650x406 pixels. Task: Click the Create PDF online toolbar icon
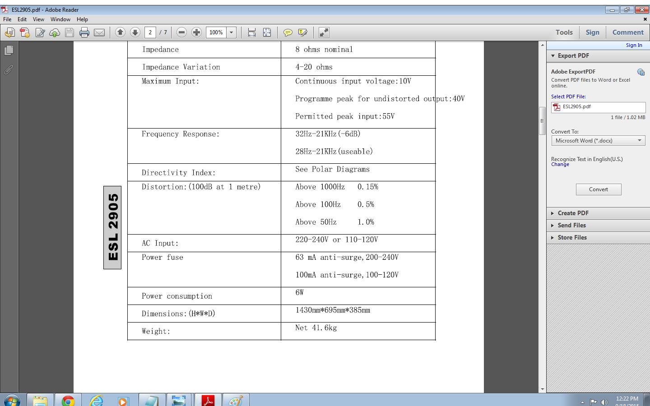(x=25, y=32)
